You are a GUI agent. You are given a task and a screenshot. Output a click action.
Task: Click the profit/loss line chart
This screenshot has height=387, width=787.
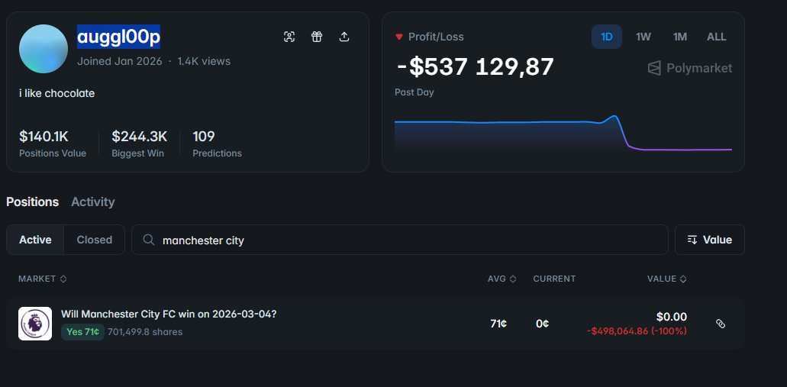(x=563, y=133)
